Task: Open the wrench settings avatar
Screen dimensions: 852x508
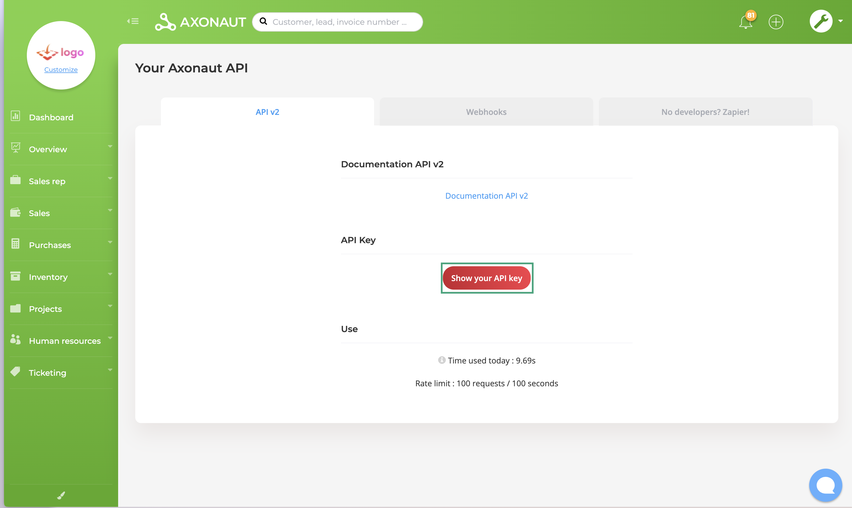Action: click(x=821, y=21)
